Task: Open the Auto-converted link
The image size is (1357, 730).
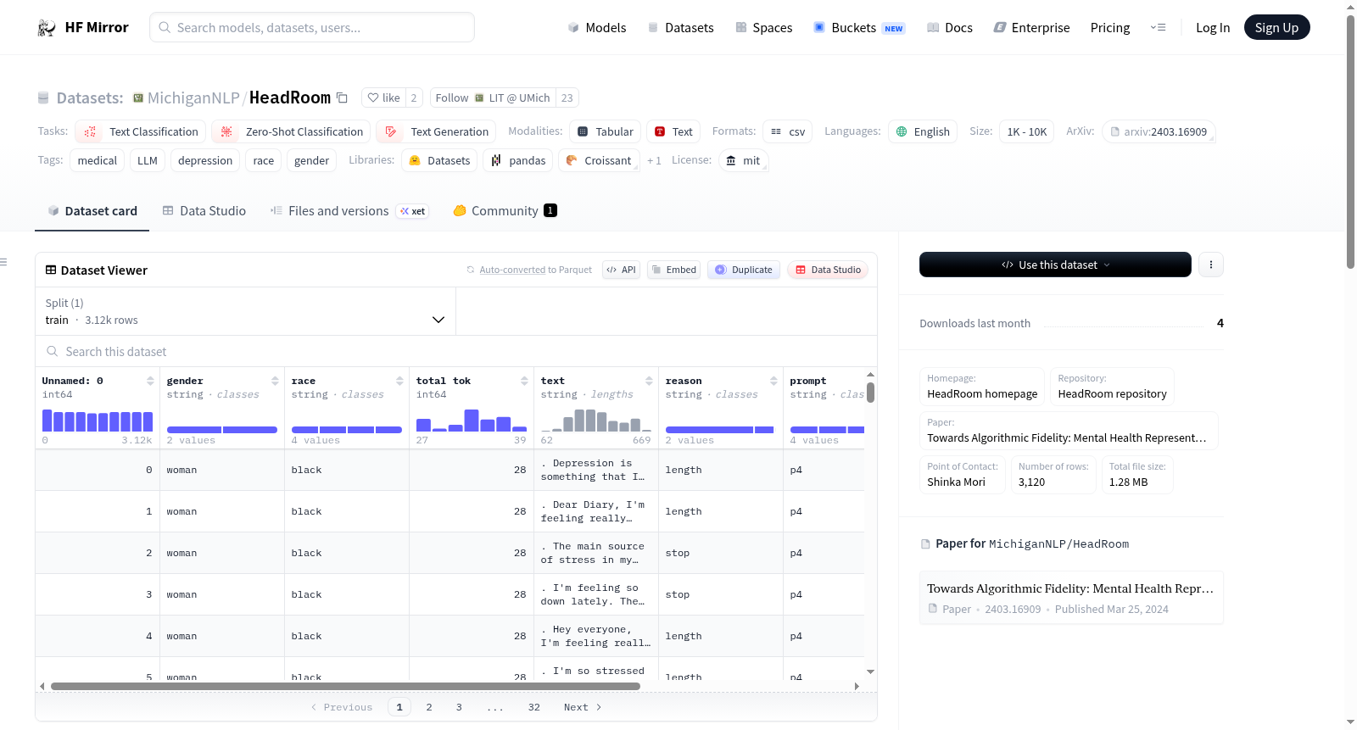Action: point(512,270)
